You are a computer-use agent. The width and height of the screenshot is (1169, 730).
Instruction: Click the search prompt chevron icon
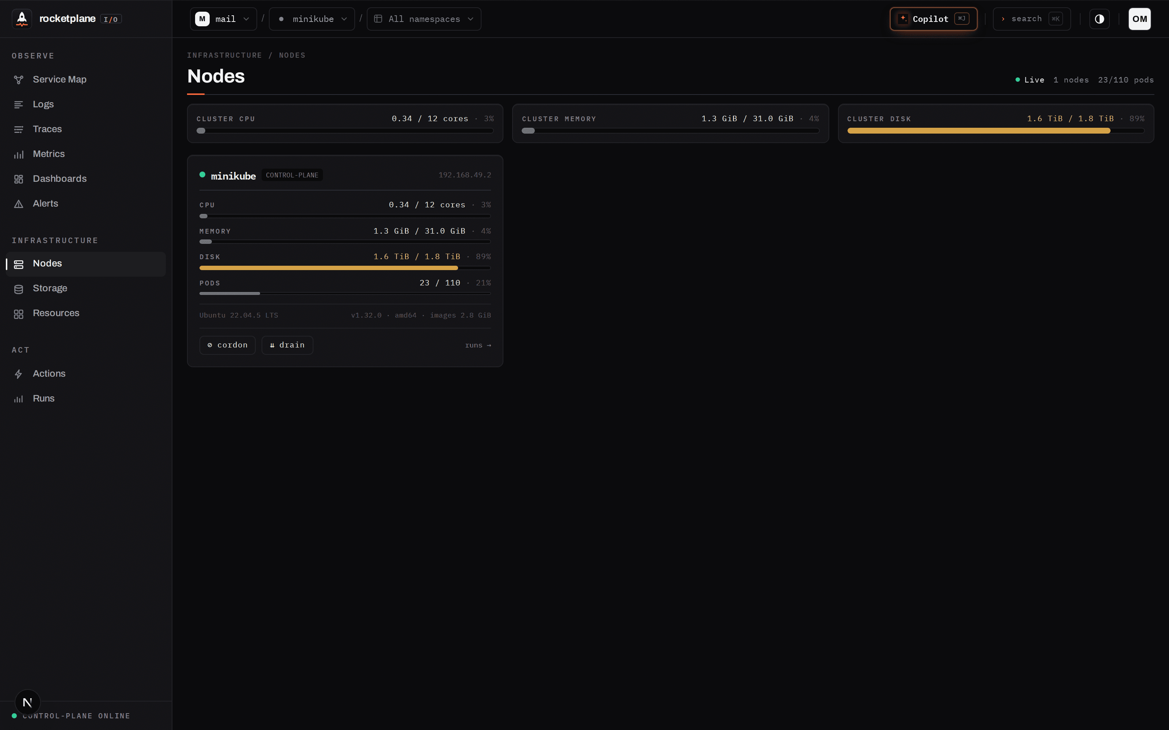[x=1003, y=19]
